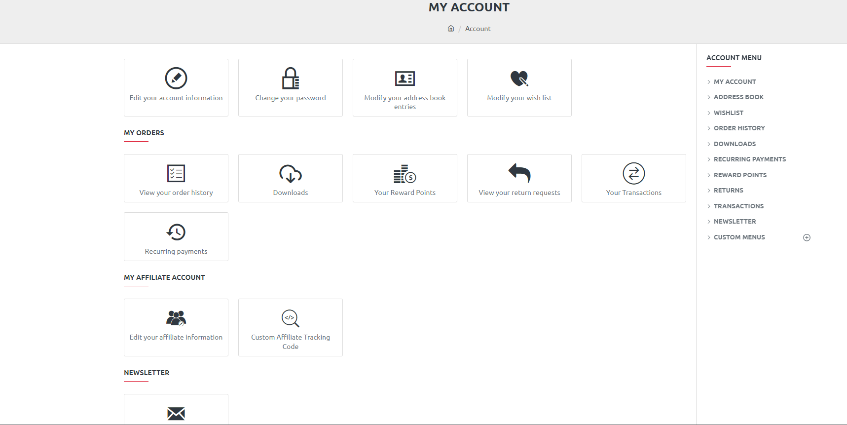Select Newsletter in account menu
The height and width of the screenshot is (425, 847).
(735, 222)
